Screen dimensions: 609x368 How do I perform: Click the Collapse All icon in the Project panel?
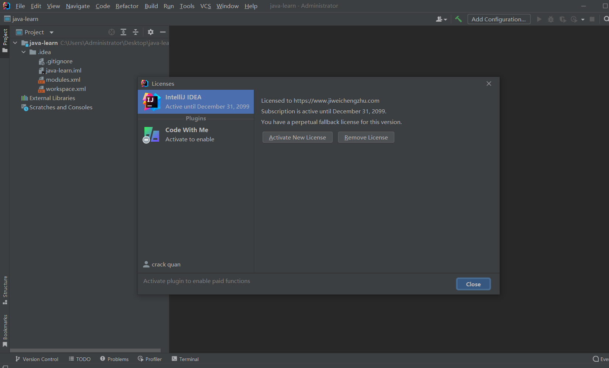(136, 32)
